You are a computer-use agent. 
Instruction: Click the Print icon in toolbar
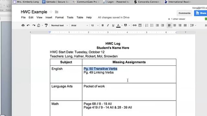pos(23,25)
